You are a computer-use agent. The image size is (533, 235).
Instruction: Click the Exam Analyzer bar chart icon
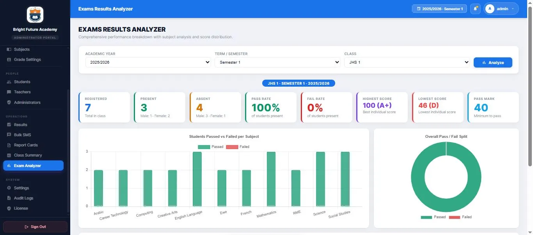click(9, 166)
